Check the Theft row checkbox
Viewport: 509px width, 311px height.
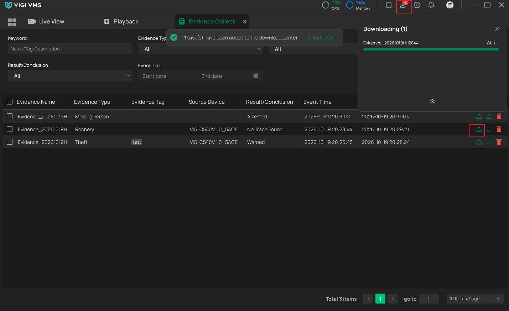pyautogui.click(x=10, y=142)
